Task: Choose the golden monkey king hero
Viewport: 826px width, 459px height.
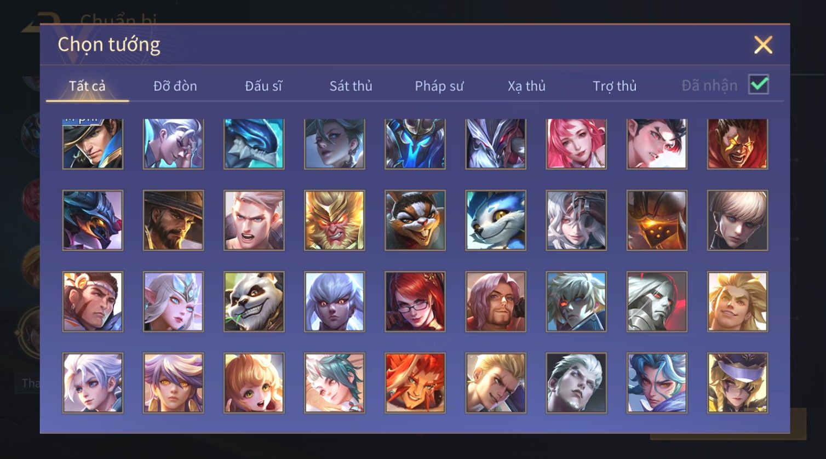Action: point(334,220)
